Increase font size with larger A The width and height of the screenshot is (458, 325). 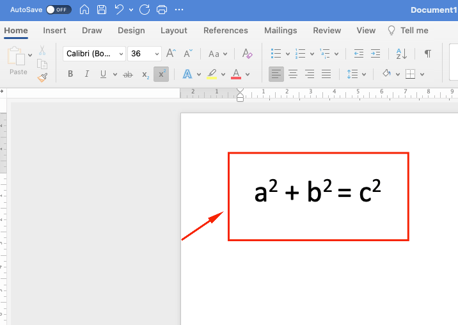pyautogui.click(x=171, y=54)
